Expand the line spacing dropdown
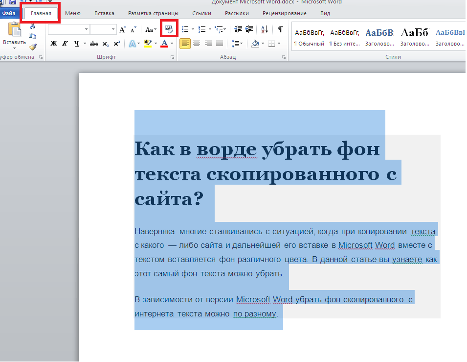Viewport: 467px width, 362px height. pos(241,44)
